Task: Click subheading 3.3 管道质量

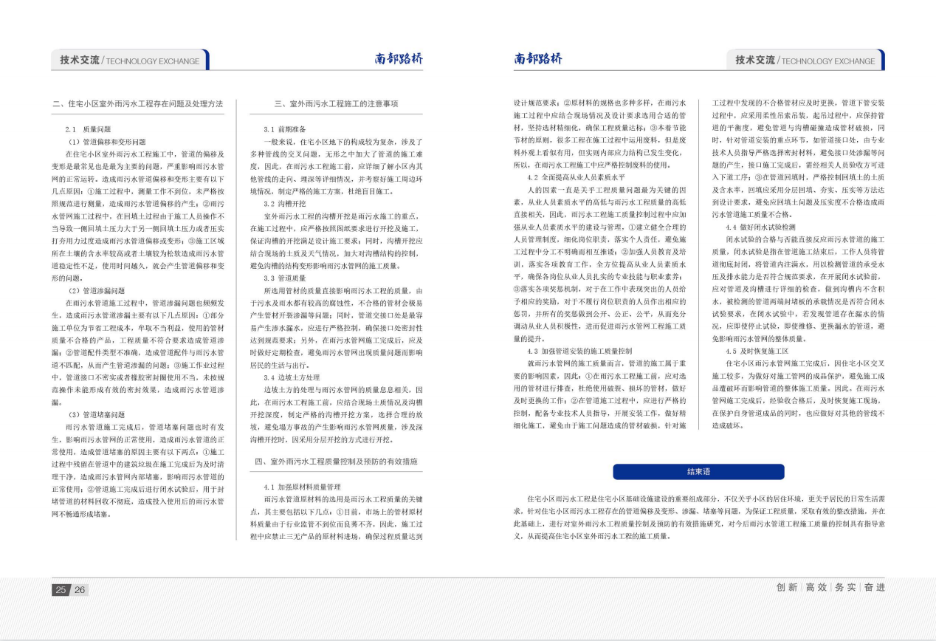Action: (285, 278)
